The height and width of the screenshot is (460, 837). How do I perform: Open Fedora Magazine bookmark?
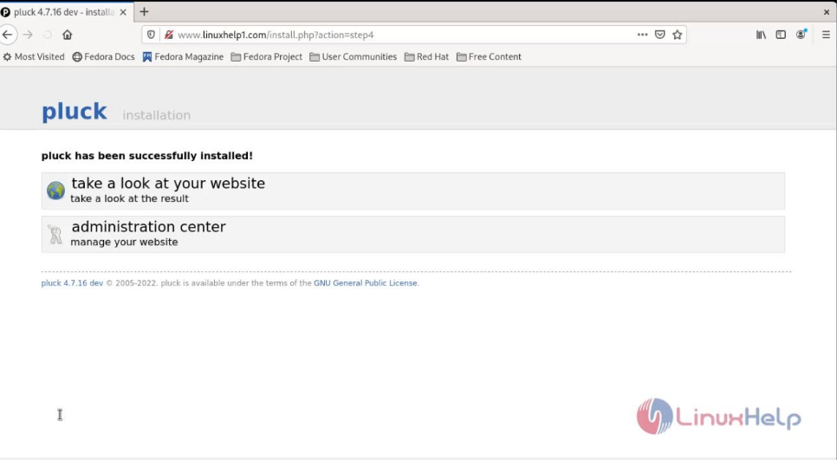pos(183,56)
